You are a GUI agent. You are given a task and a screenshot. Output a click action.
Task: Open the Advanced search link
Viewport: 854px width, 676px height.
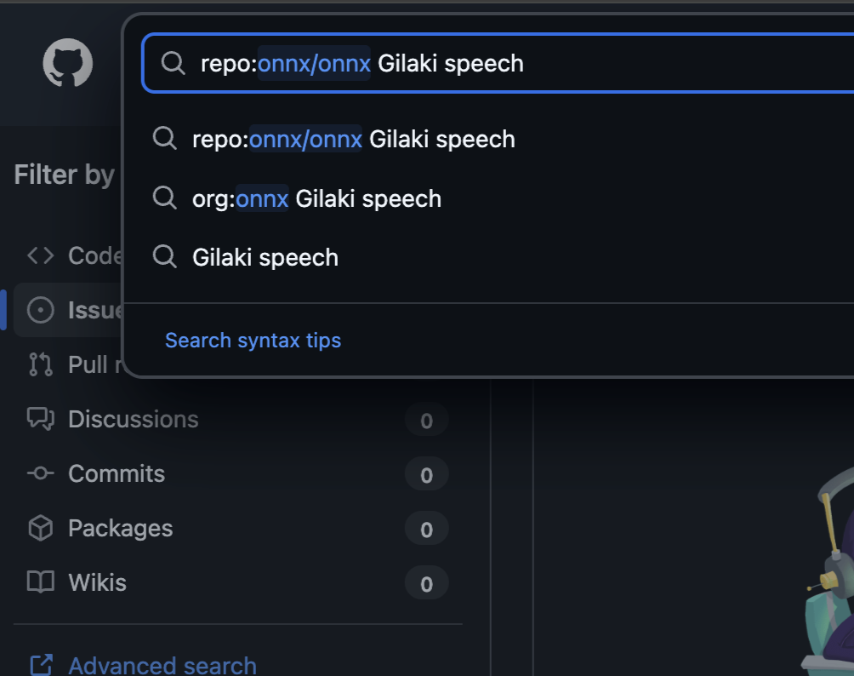tap(162, 664)
